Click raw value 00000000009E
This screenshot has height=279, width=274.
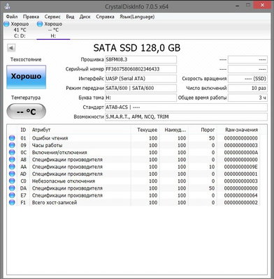(241, 167)
